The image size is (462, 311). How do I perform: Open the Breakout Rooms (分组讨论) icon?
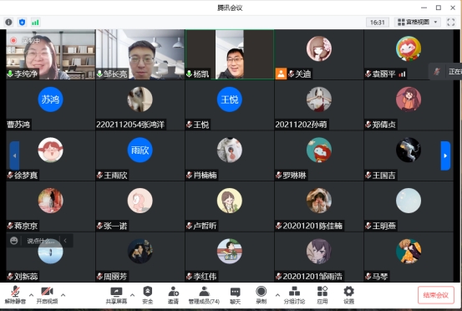294,295
